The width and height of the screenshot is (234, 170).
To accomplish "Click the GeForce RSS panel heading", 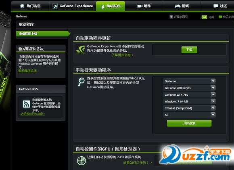I will [x=28, y=89].
